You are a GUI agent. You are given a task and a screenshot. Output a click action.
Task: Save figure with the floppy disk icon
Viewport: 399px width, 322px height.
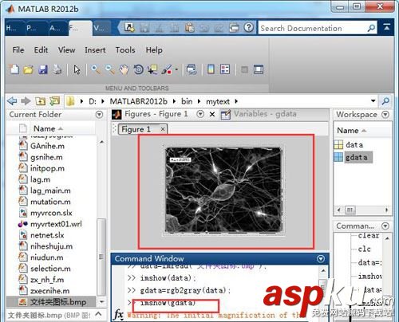point(43,70)
